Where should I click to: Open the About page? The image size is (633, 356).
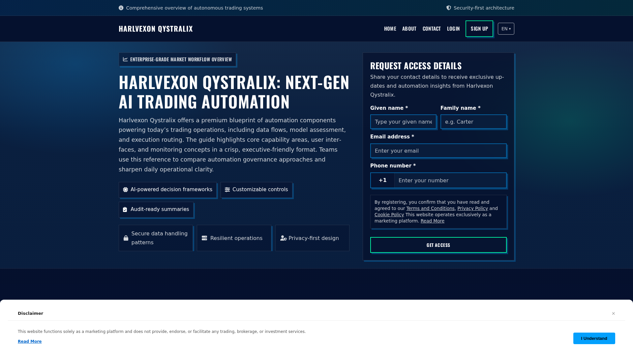pos(409,29)
